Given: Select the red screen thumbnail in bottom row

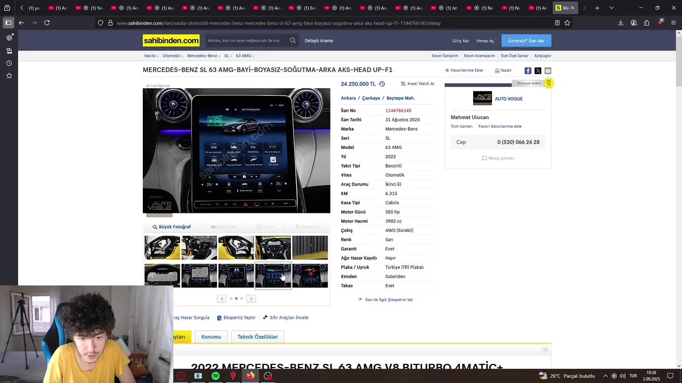Looking at the screenshot, I should tap(310, 276).
